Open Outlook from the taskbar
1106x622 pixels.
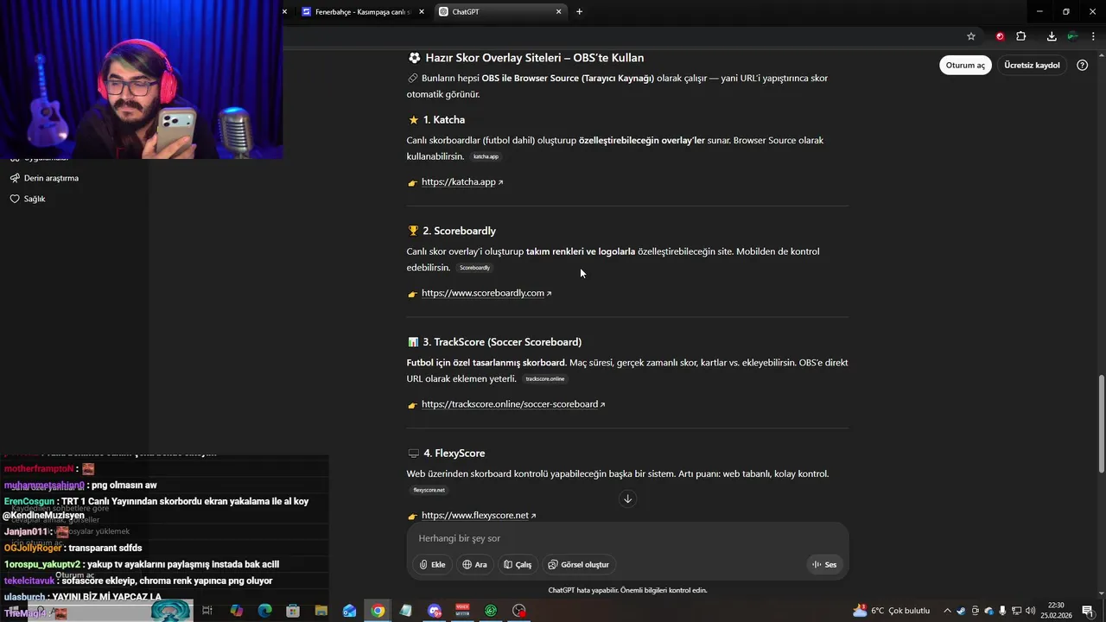[349, 611]
